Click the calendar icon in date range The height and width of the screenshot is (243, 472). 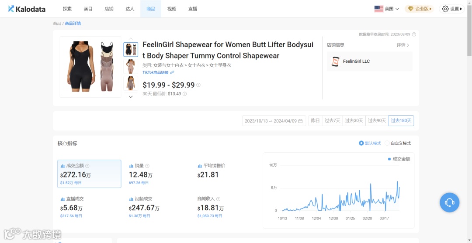[x=300, y=121]
